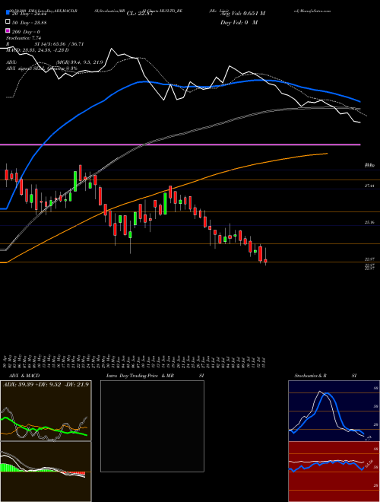
Task: Click the red RSI chart panel
Action: click(334, 472)
